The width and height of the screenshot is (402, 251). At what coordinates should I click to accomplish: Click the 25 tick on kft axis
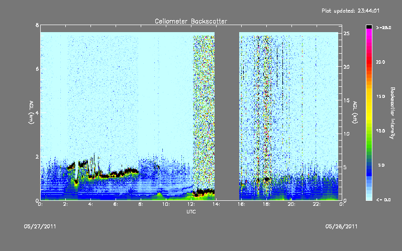(346, 34)
